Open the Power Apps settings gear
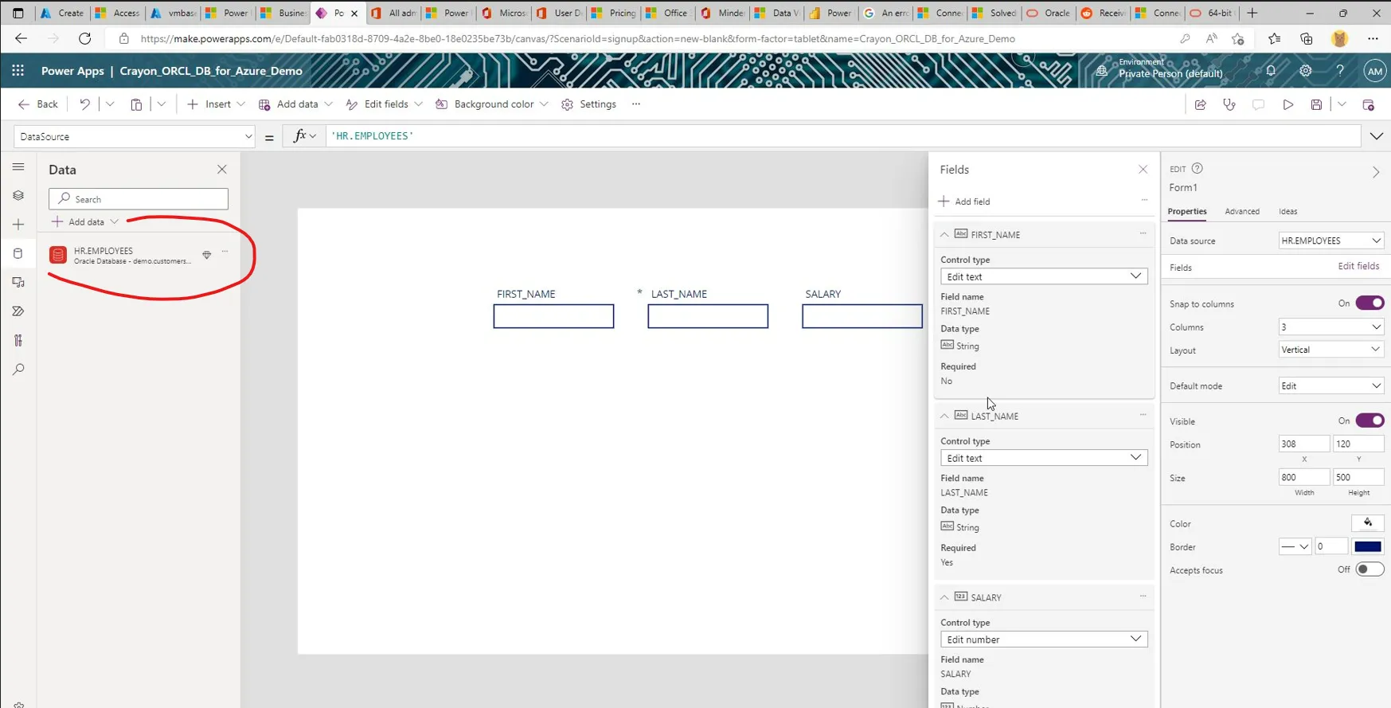1391x708 pixels. (x=1306, y=71)
